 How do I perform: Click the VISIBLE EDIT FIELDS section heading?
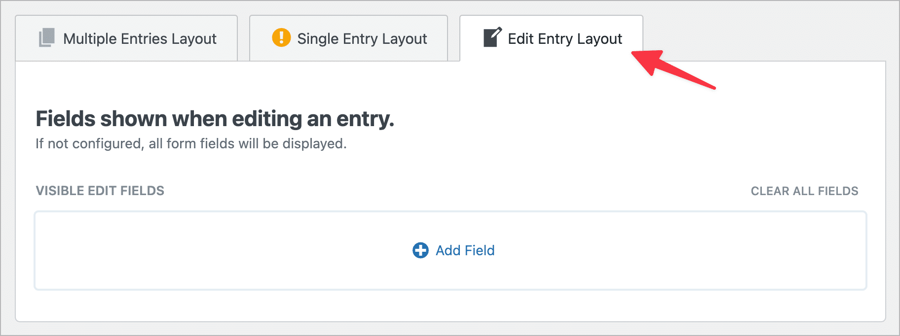tap(100, 191)
